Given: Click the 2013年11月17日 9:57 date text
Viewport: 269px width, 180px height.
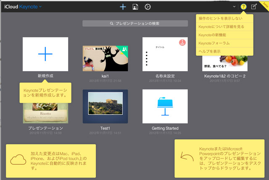Looking at the screenshot, I should pos(225,81).
